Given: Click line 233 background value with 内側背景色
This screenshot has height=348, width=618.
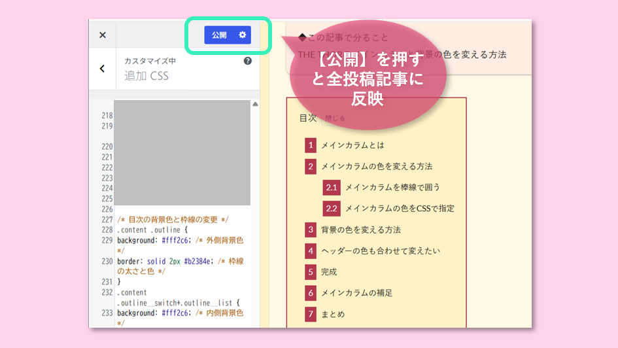Looking at the screenshot, I should pos(180,313).
